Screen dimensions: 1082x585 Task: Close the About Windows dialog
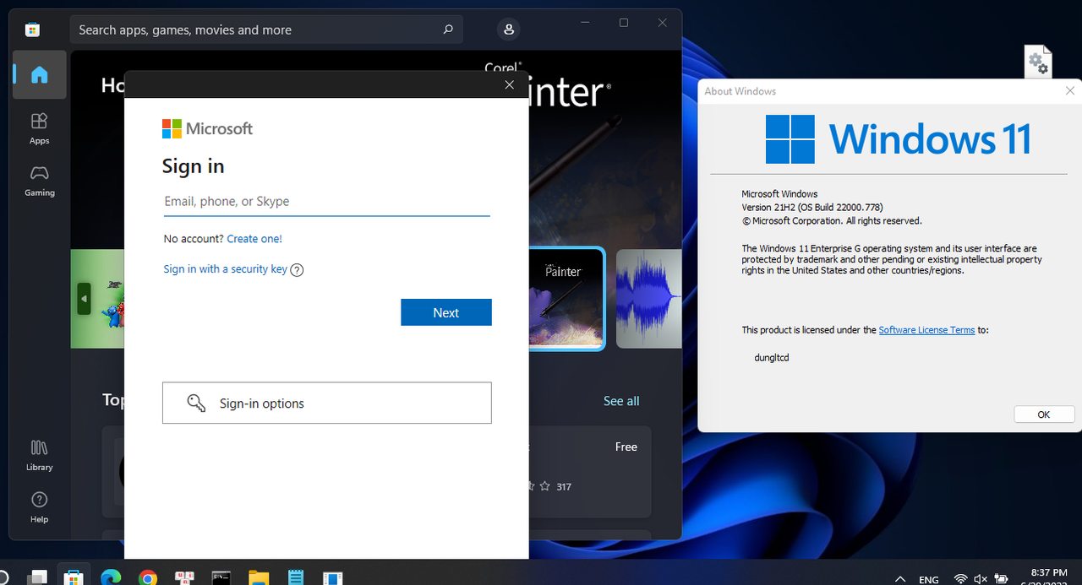(1070, 91)
